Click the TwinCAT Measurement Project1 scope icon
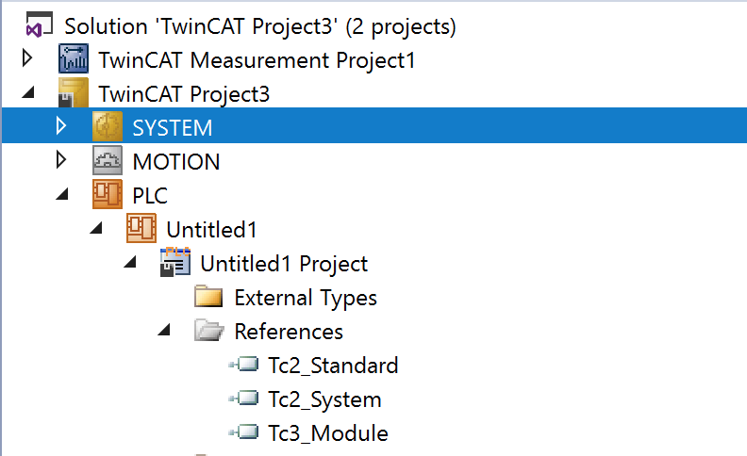 click(x=74, y=60)
